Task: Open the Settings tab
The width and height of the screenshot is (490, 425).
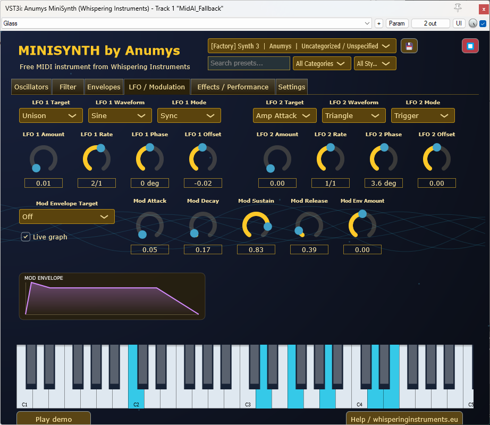Action: pyautogui.click(x=292, y=87)
